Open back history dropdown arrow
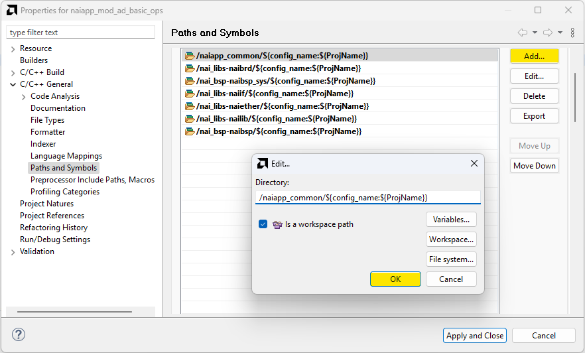The height and width of the screenshot is (353, 585). click(x=535, y=33)
